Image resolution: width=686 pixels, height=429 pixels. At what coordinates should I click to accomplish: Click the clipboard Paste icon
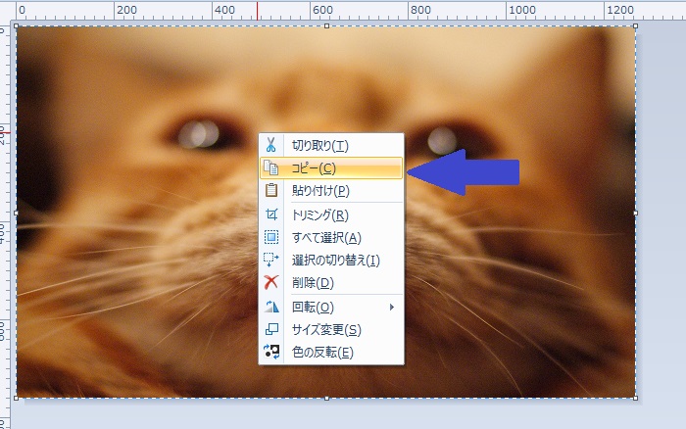[271, 190]
